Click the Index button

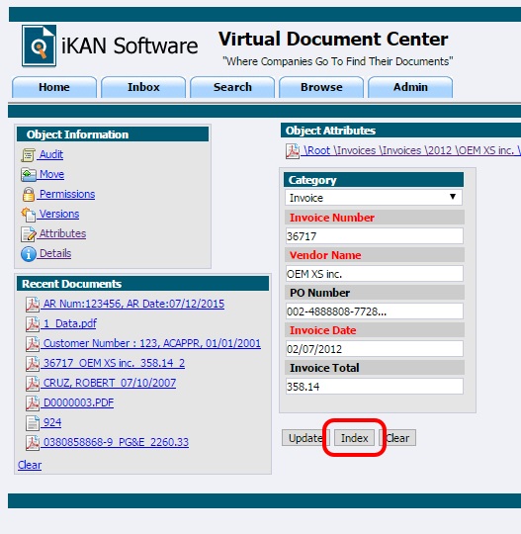pos(354,438)
